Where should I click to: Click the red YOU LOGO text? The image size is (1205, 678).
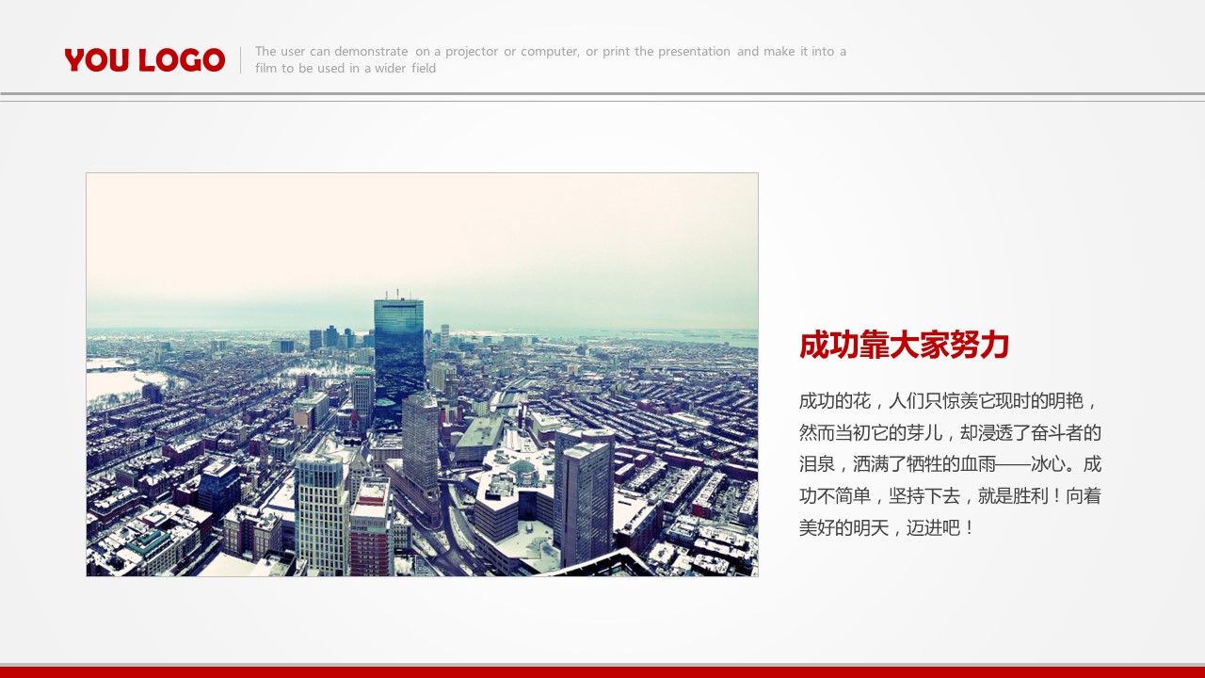pyautogui.click(x=144, y=60)
